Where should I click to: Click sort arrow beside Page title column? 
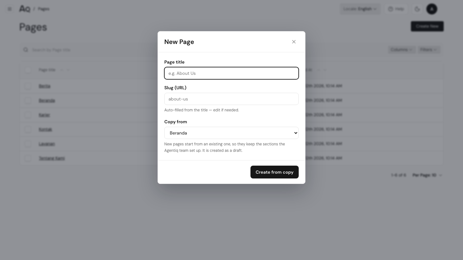coord(62,70)
